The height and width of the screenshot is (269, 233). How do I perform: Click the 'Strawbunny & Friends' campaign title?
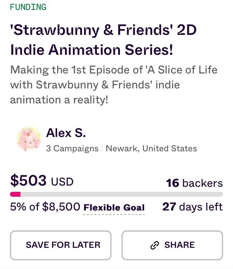point(103,30)
